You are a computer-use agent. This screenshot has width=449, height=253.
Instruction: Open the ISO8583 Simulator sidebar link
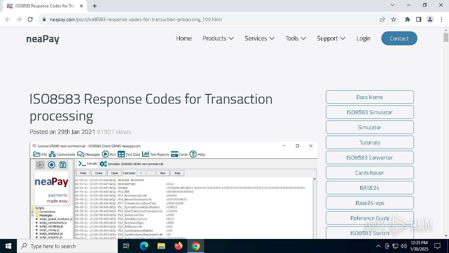(370, 112)
